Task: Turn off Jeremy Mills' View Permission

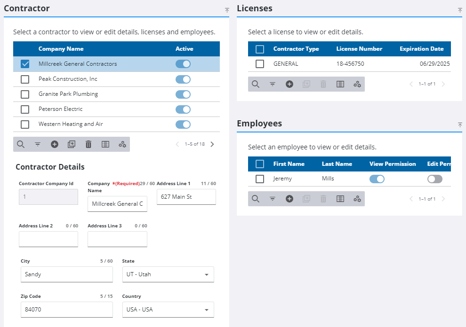Action: point(377,179)
